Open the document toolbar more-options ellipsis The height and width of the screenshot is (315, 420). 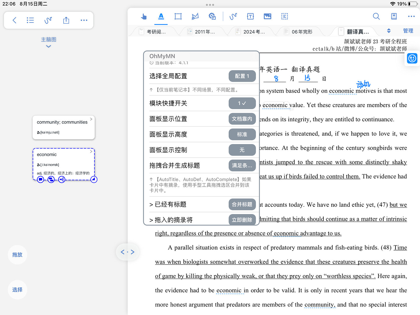(x=411, y=16)
